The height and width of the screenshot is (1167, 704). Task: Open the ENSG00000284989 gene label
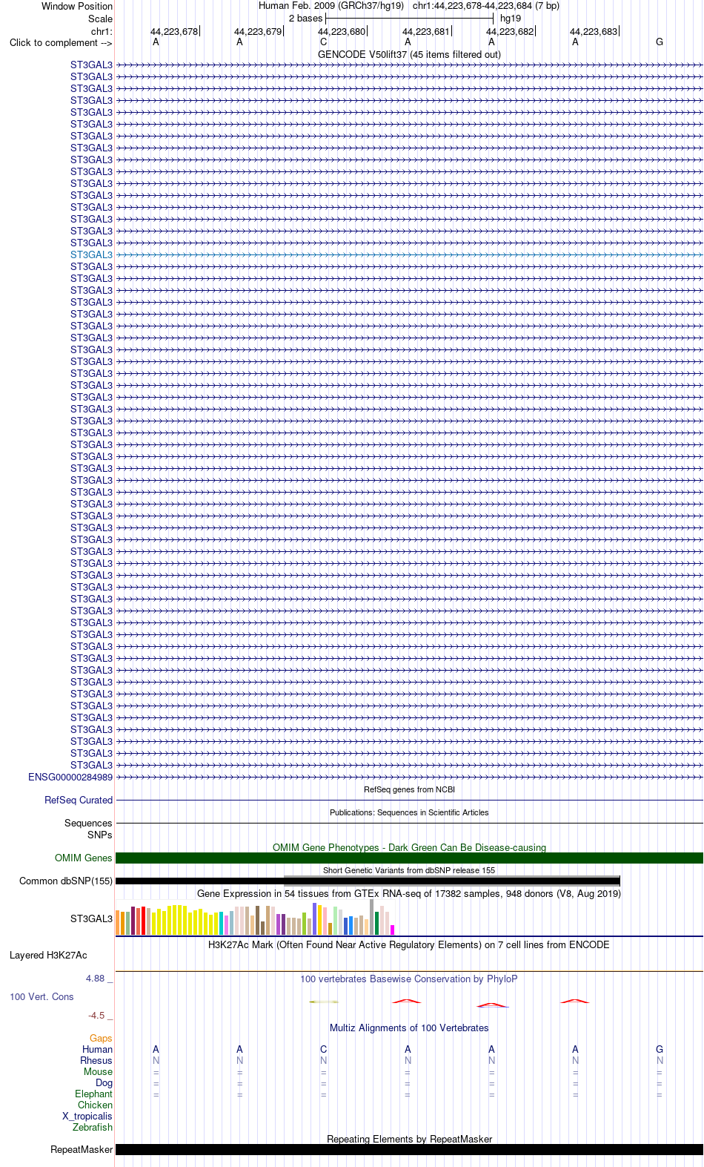click(x=70, y=777)
